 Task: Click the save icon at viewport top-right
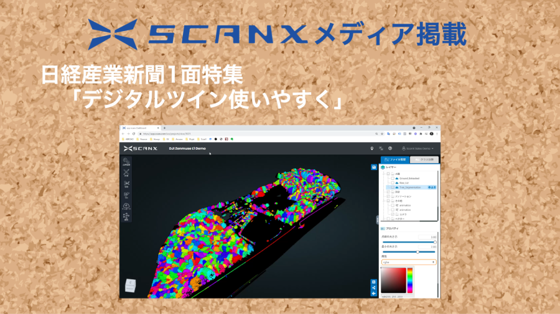click(x=373, y=168)
